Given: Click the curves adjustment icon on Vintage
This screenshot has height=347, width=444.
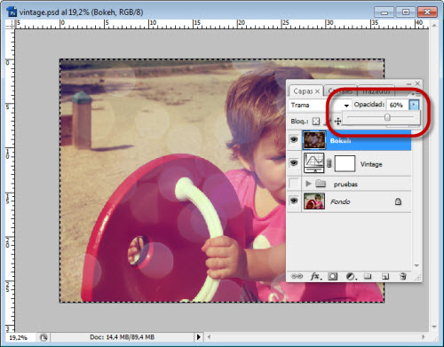Looking at the screenshot, I should pos(314,162).
